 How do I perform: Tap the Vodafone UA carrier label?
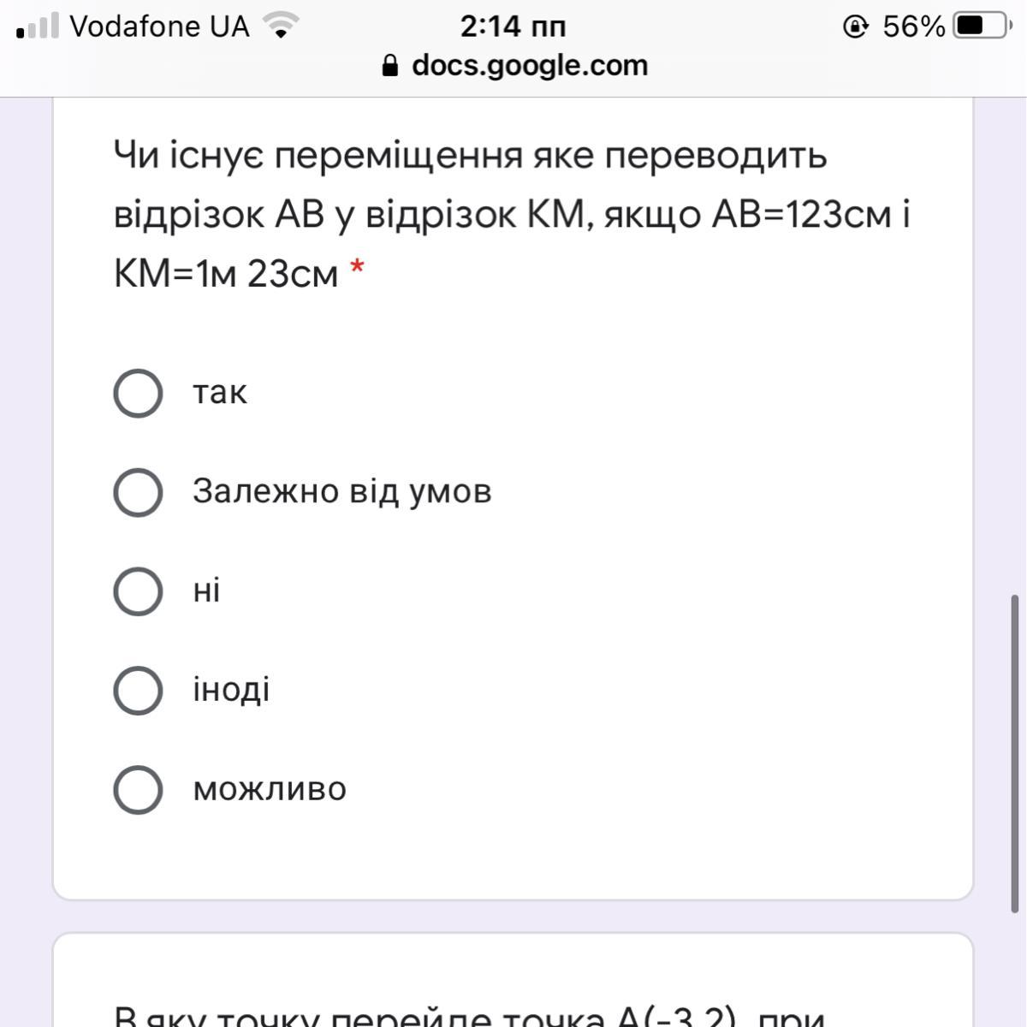tap(159, 27)
